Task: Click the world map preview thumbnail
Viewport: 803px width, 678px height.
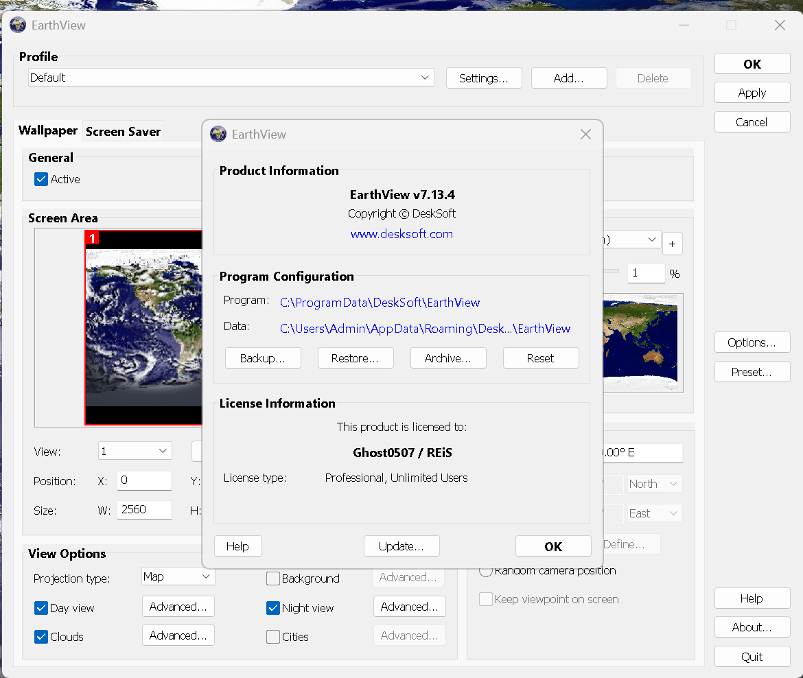Action: tap(642, 342)
